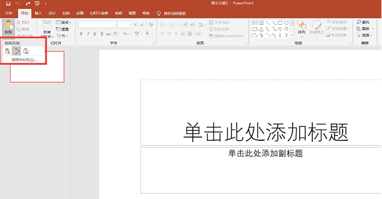Select the Rounded Rectangle shape
The width and height of the screenshot is (382, 199).
coord(255,29)
